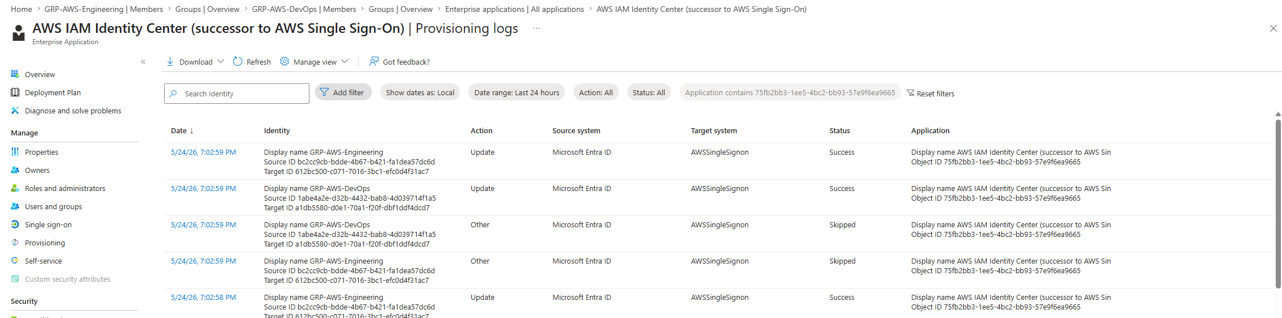This screenshot has width=1282, height=318.
Task: Click the Source system column header
Action: click(x=576, y=130)
